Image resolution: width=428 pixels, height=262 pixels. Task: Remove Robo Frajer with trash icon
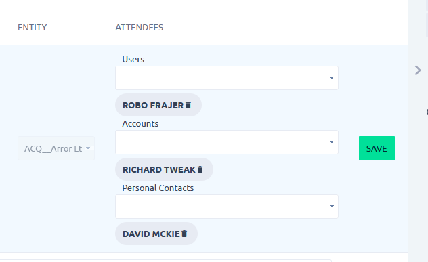tap(188, 105)
